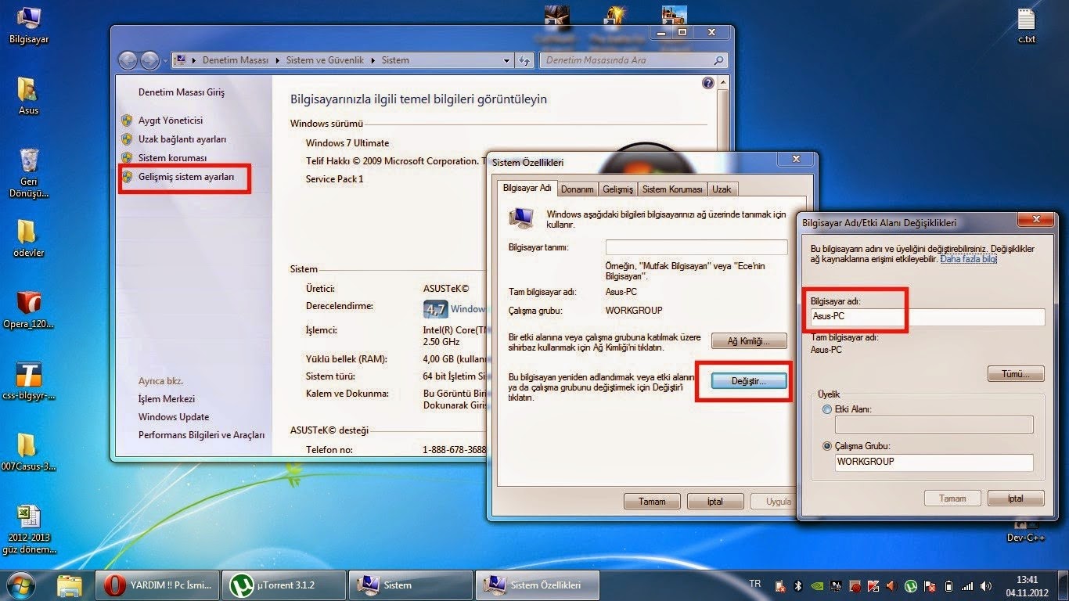The image size is (1069, 601).
Task: Open Gelişmiş sistem ayarları link
Action: pyautogui.click(x=186, y=177)
